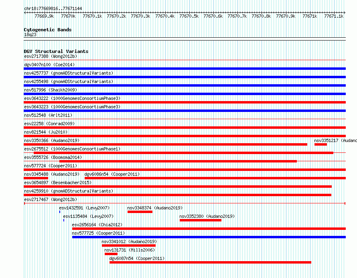Open nsv3348374 (Audano2019) label

point(155,208)
